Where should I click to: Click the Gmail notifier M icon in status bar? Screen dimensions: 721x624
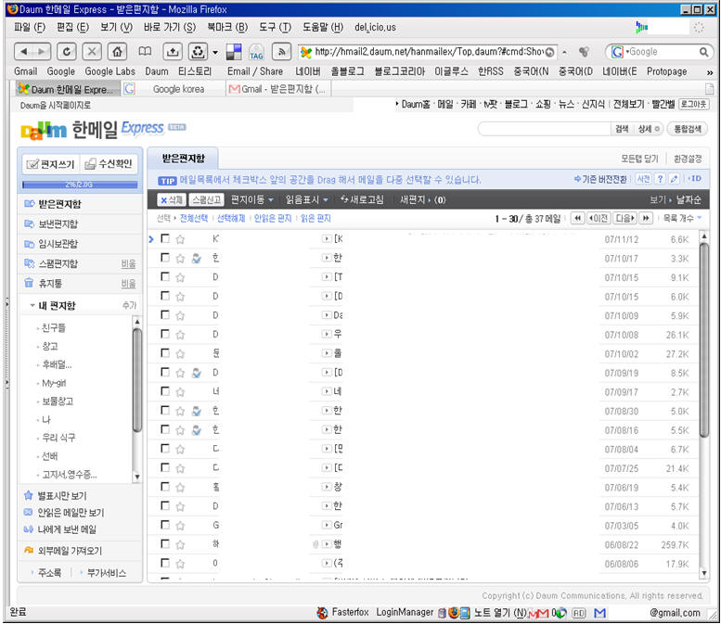(599, 613)
